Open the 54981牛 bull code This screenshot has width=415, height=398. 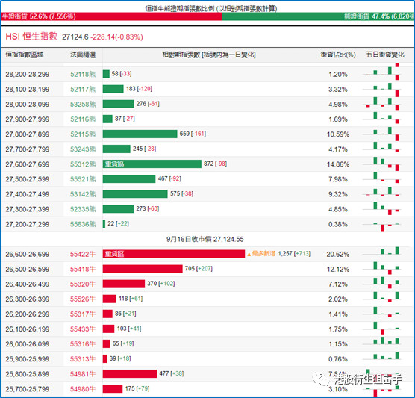[x=83, y=374]
